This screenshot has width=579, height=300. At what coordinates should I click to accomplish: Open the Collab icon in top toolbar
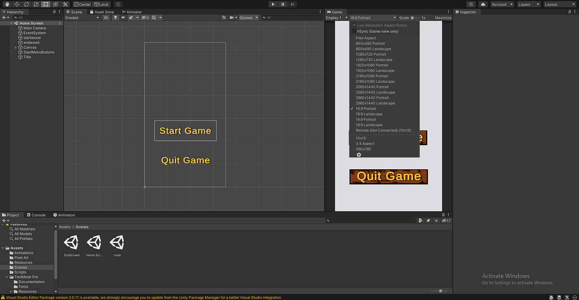(x=471, y=4)
